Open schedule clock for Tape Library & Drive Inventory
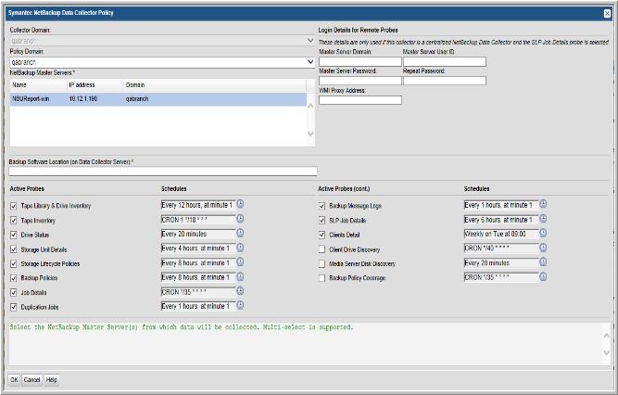Screen dimensions: 618x395 [x=241, y=205]
